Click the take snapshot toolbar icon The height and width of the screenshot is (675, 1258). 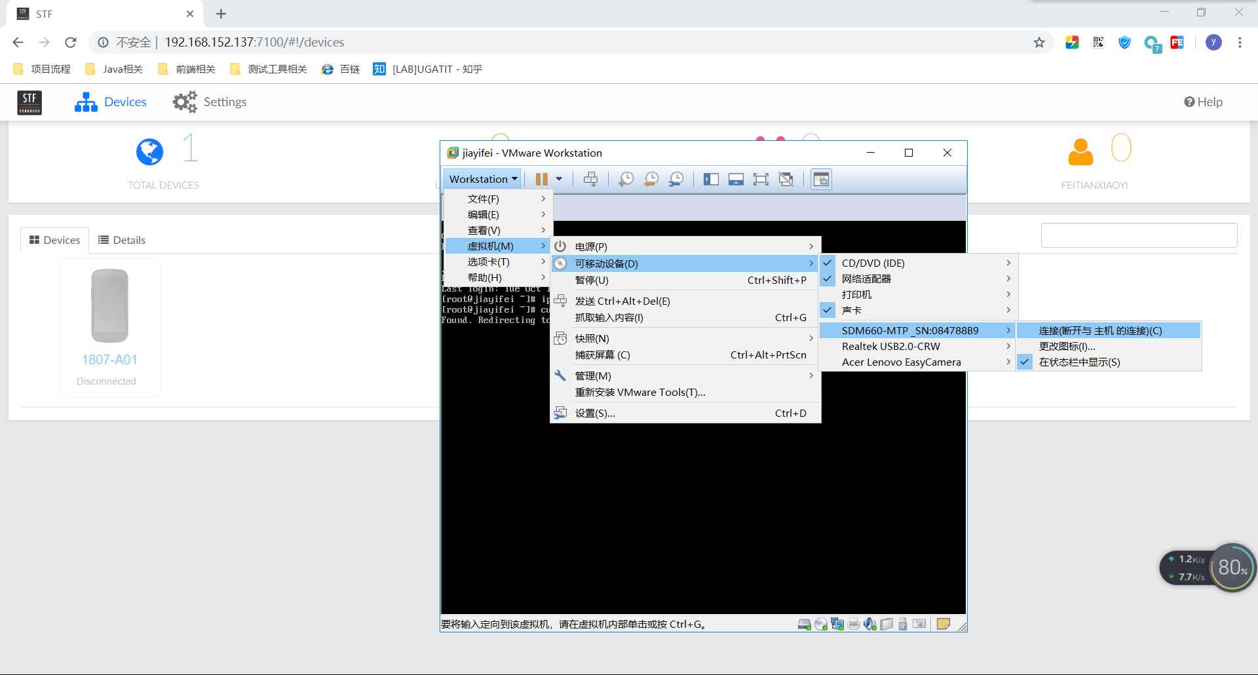(x=626, y=179)
